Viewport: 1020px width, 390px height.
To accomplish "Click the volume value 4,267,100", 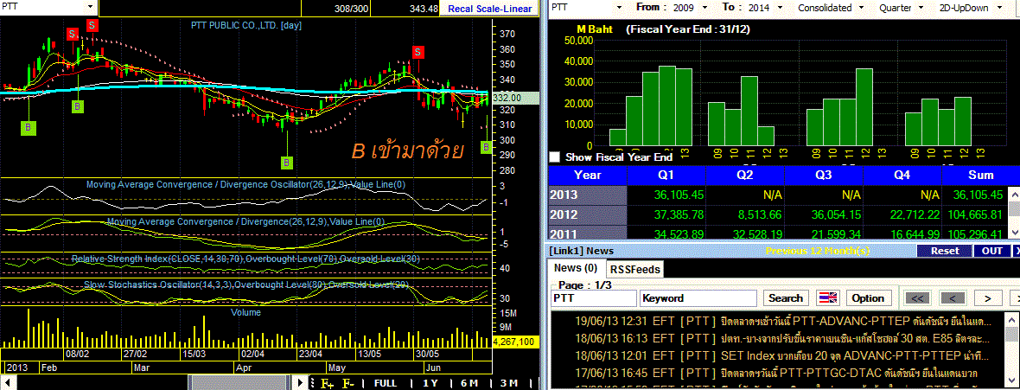I will click(x=514, y=342).
